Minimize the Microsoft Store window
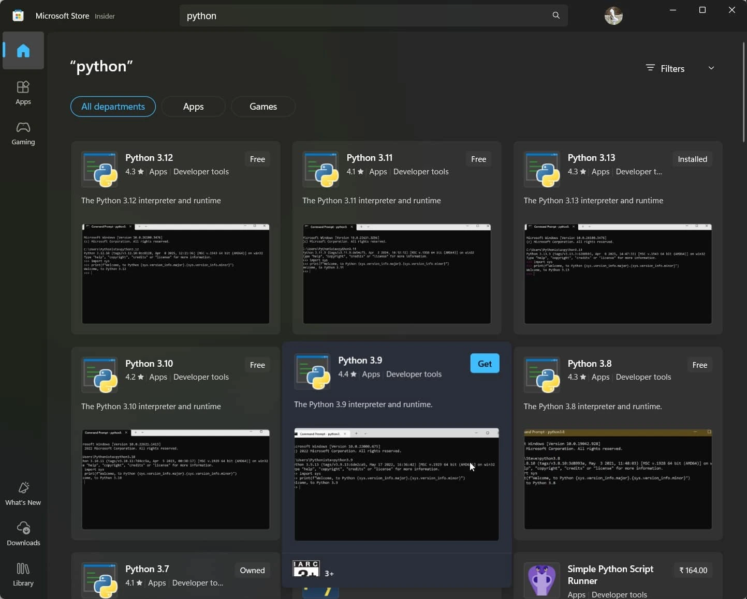 tap(673, 10)
